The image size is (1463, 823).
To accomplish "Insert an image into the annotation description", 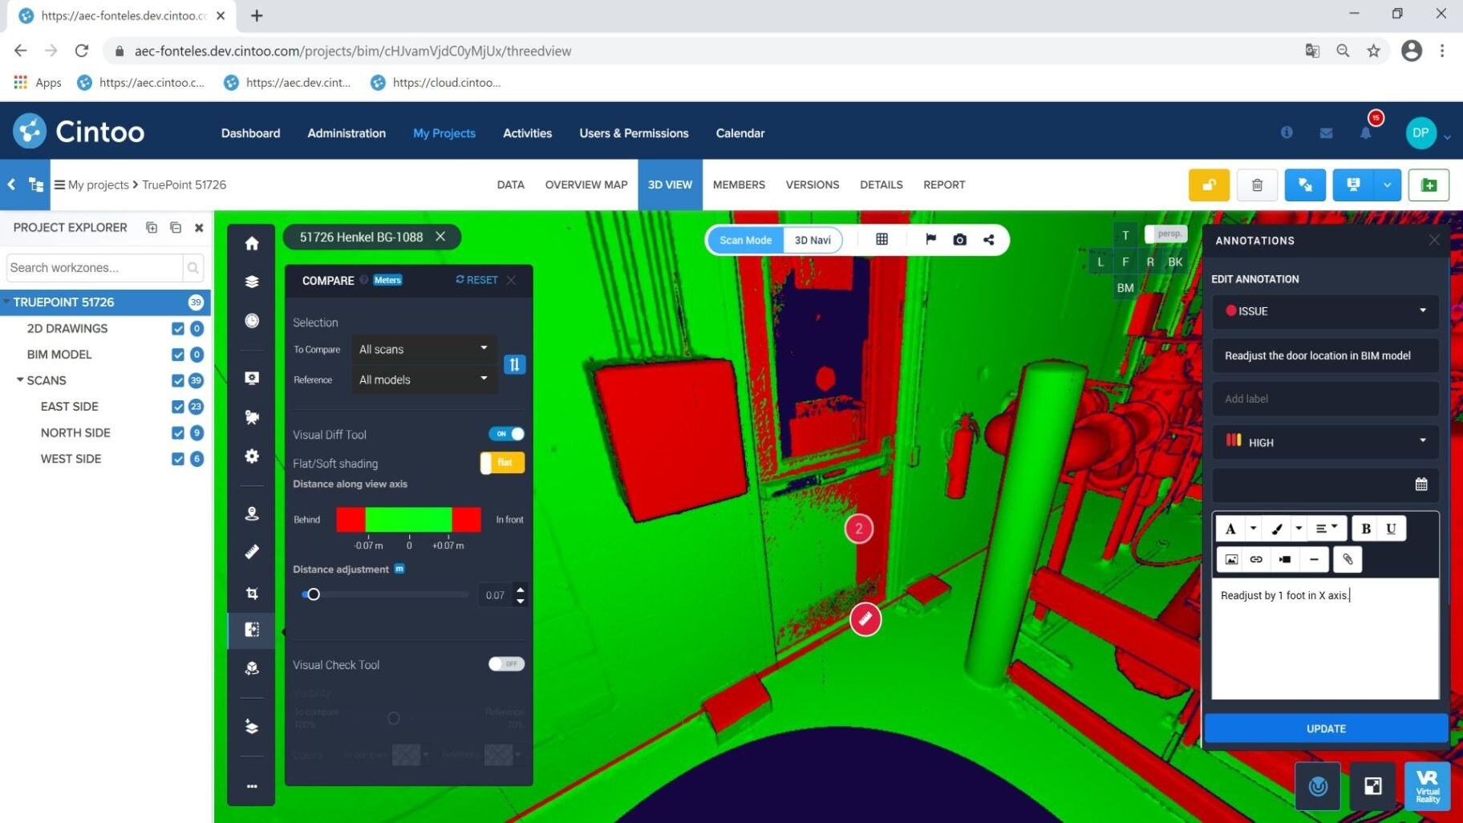I will [x=1231, y=559].
